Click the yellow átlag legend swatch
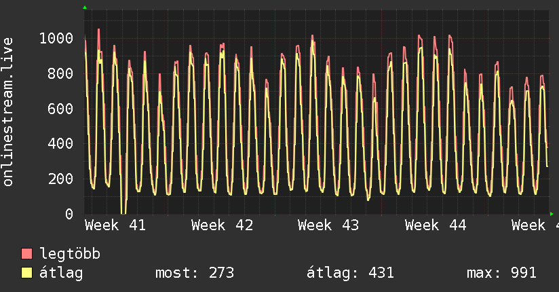Image resolution: width=559 pixels, height=292 pixels. [x=26, y=273]
